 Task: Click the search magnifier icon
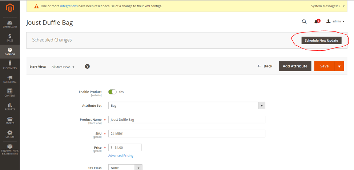click(x=304, y=22)
